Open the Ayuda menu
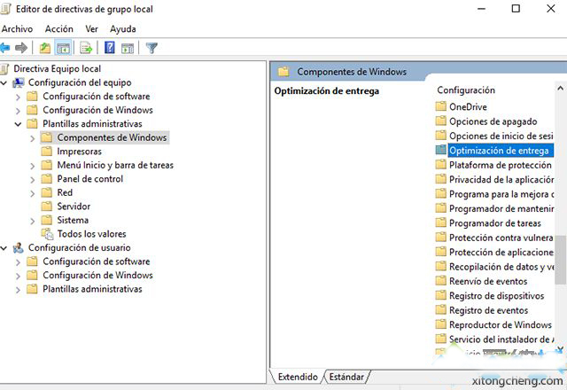This screenshot has width=567, height=390. tap(123, 28)
